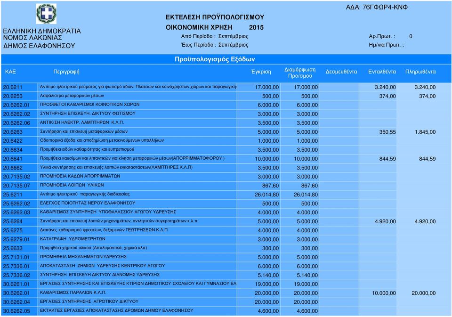452x317 pixels.
Task: Click the Greek coat of arms emblem
Action: tap(46, 14)
